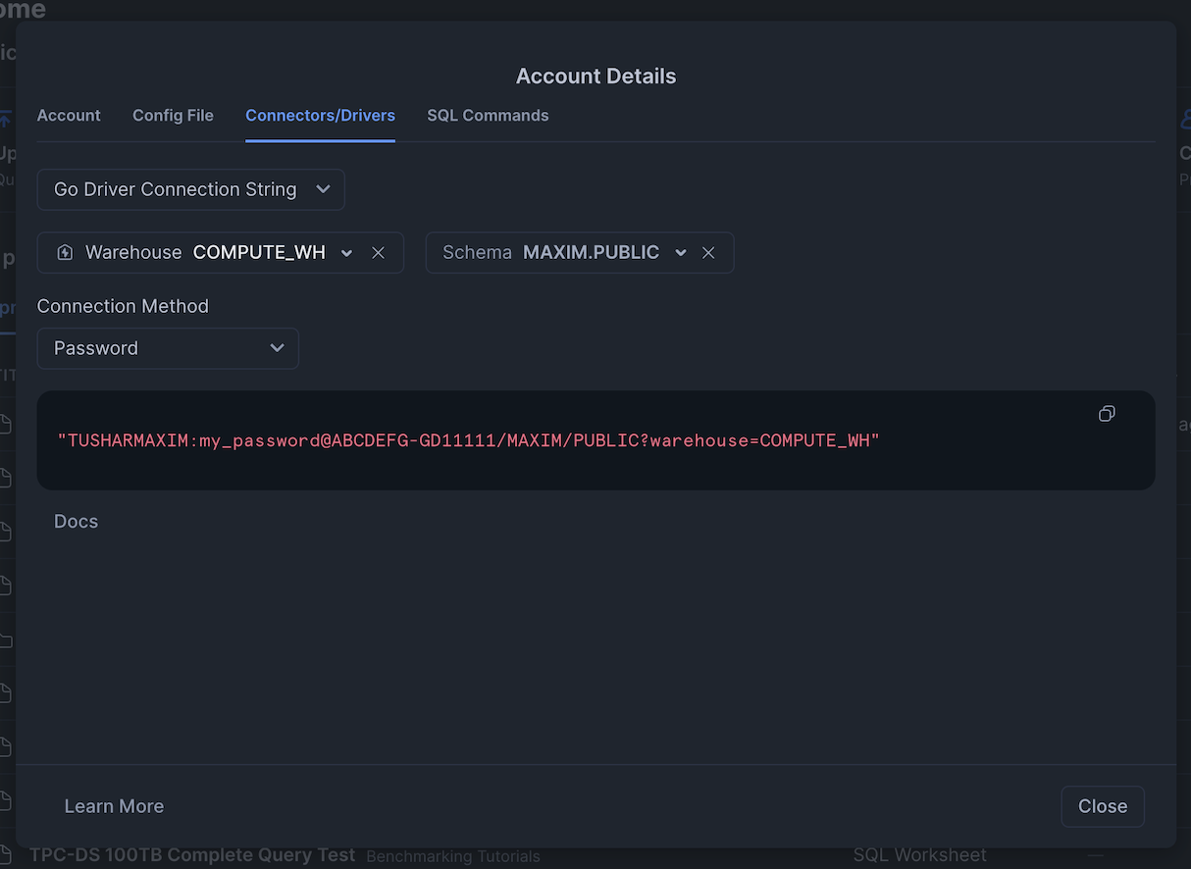Image resolution: width=1191 pixels, height=869 pixels.
Task: Click the Learn More link
Action: point(114,806)
